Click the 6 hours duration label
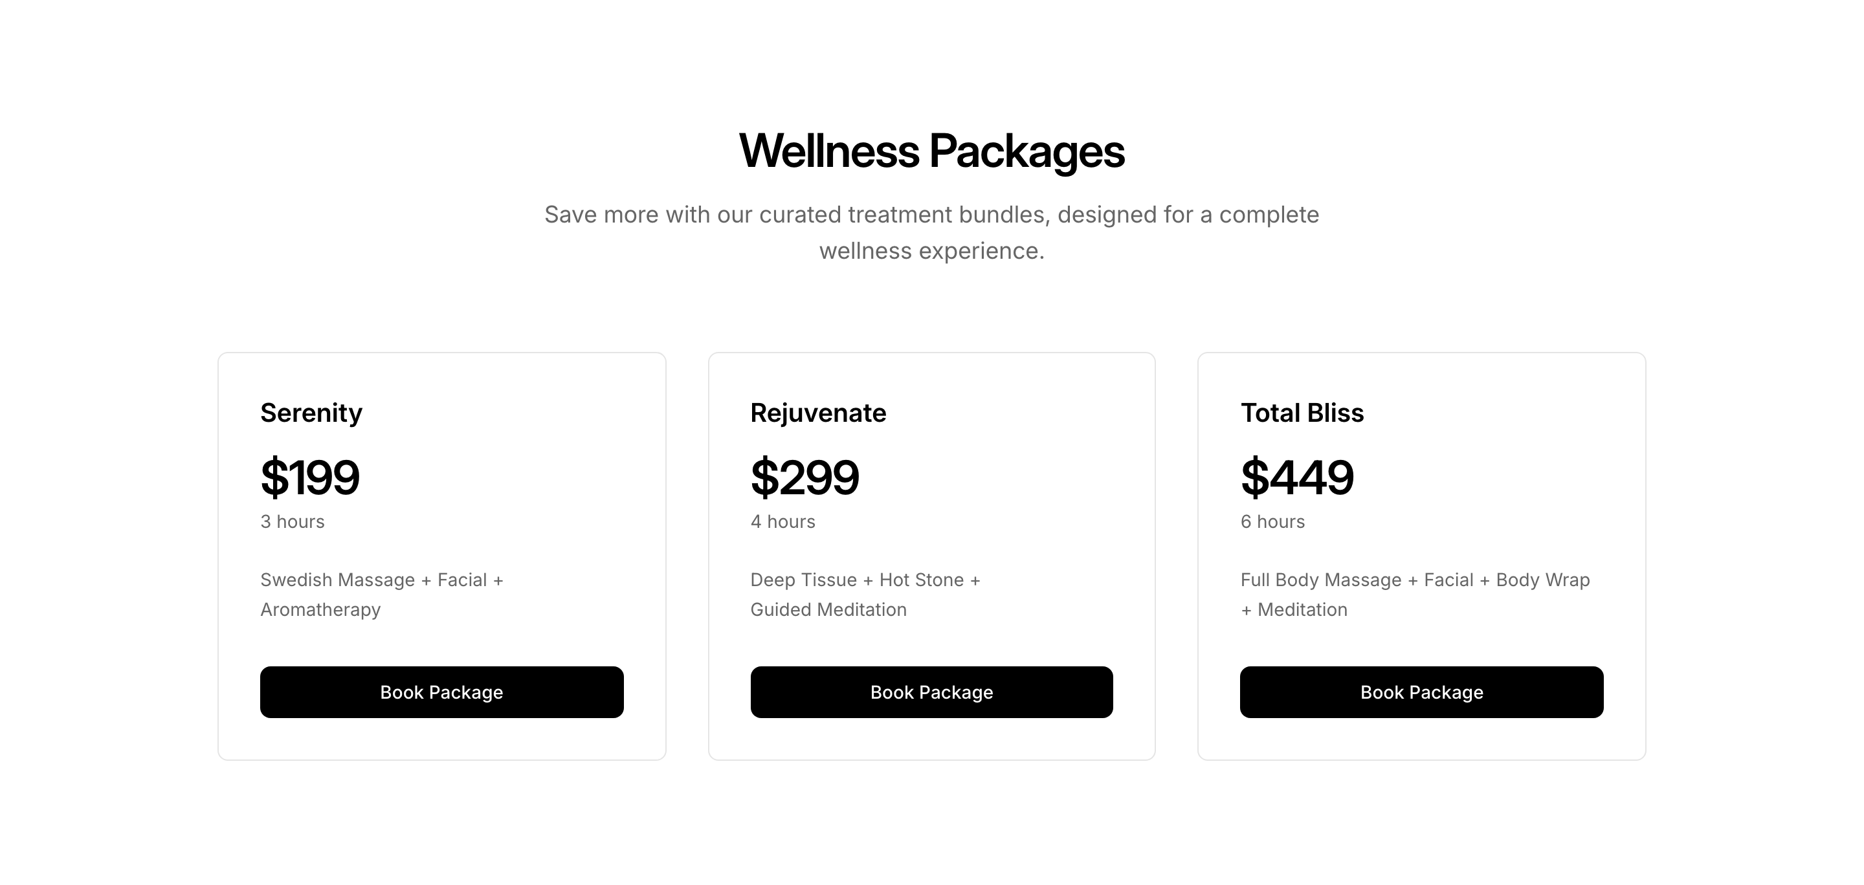Viewport: 1864px width, 885px height. click(x=1272, y=521)
